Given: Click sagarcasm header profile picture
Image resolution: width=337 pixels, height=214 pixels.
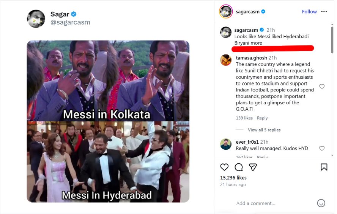Looking at the screenshot, I should tap(225, 12).
